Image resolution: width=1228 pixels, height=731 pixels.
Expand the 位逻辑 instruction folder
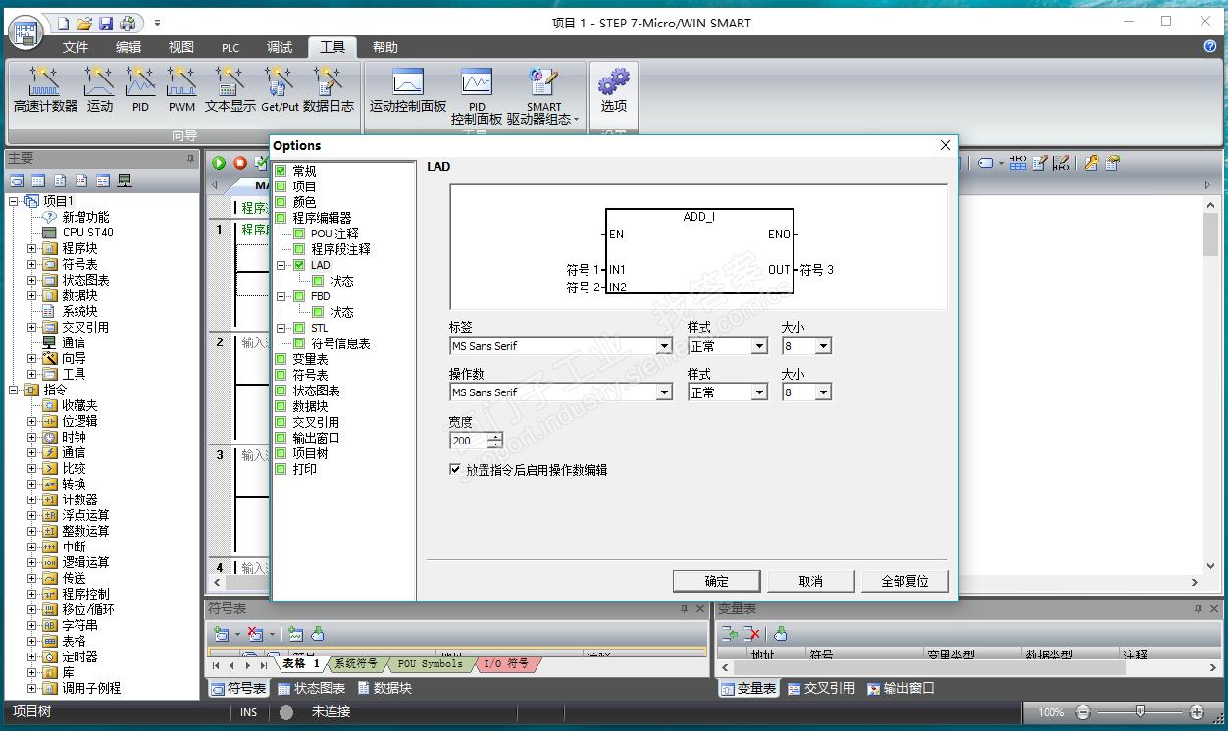pyautogui.click(x=31, y=421)
